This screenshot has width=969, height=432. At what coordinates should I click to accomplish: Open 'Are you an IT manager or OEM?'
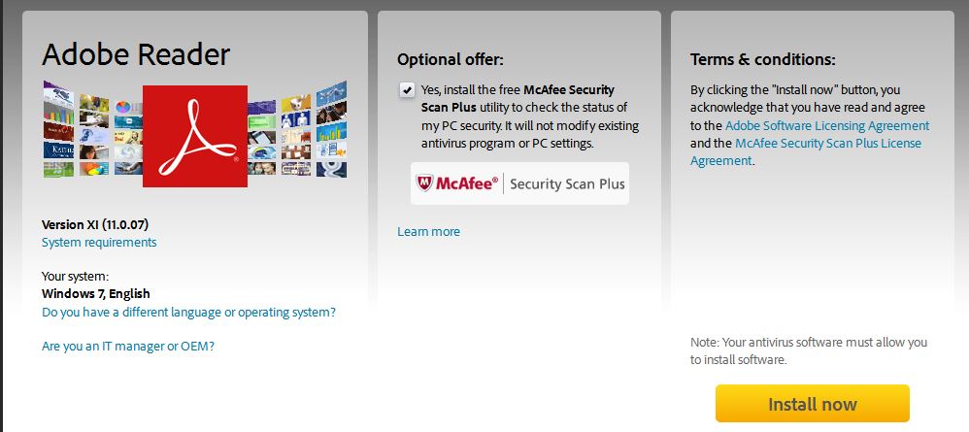coord(128,345)
